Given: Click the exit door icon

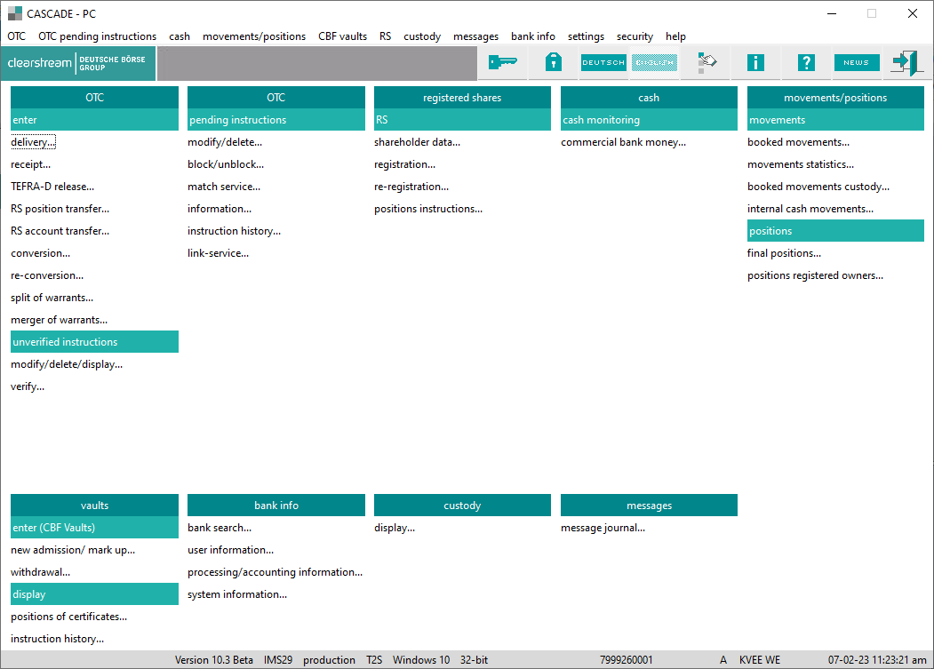Looking at the screenshot, I should (906, 62).
